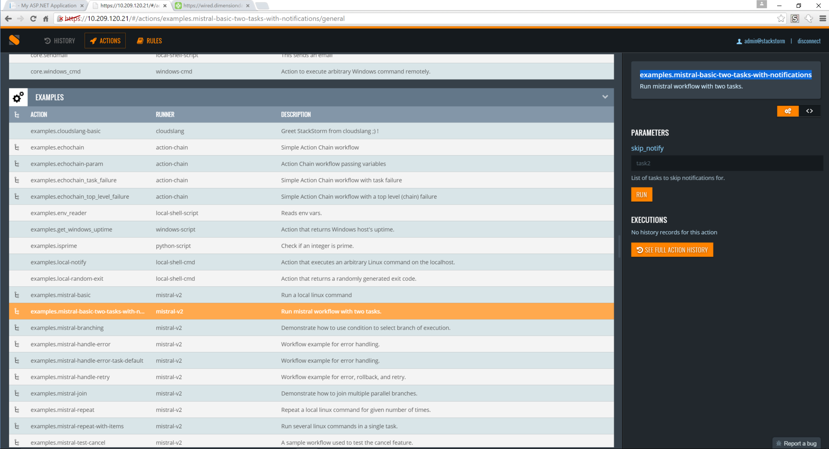The height and width of the screenshot is (449, 829).
Task: Switch to code view with the <> toggle
Action: pos(810,111)
